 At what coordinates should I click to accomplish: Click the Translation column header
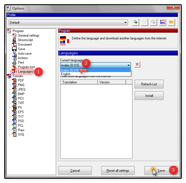tap(79, 82)
